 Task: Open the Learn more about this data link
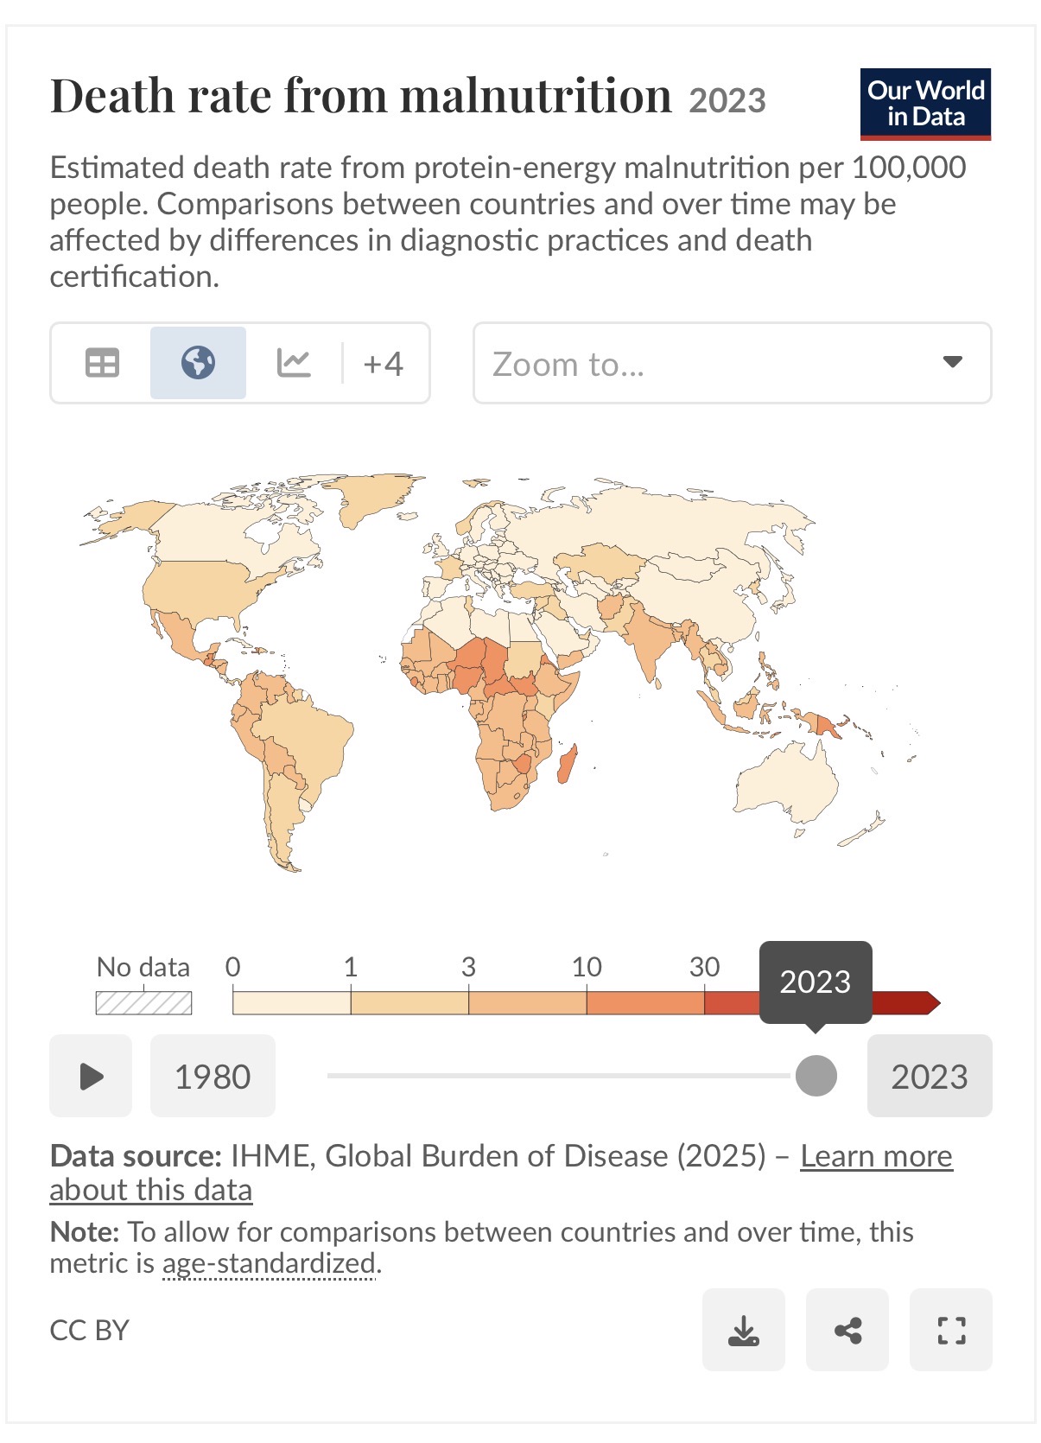[x=501, y=1173]
